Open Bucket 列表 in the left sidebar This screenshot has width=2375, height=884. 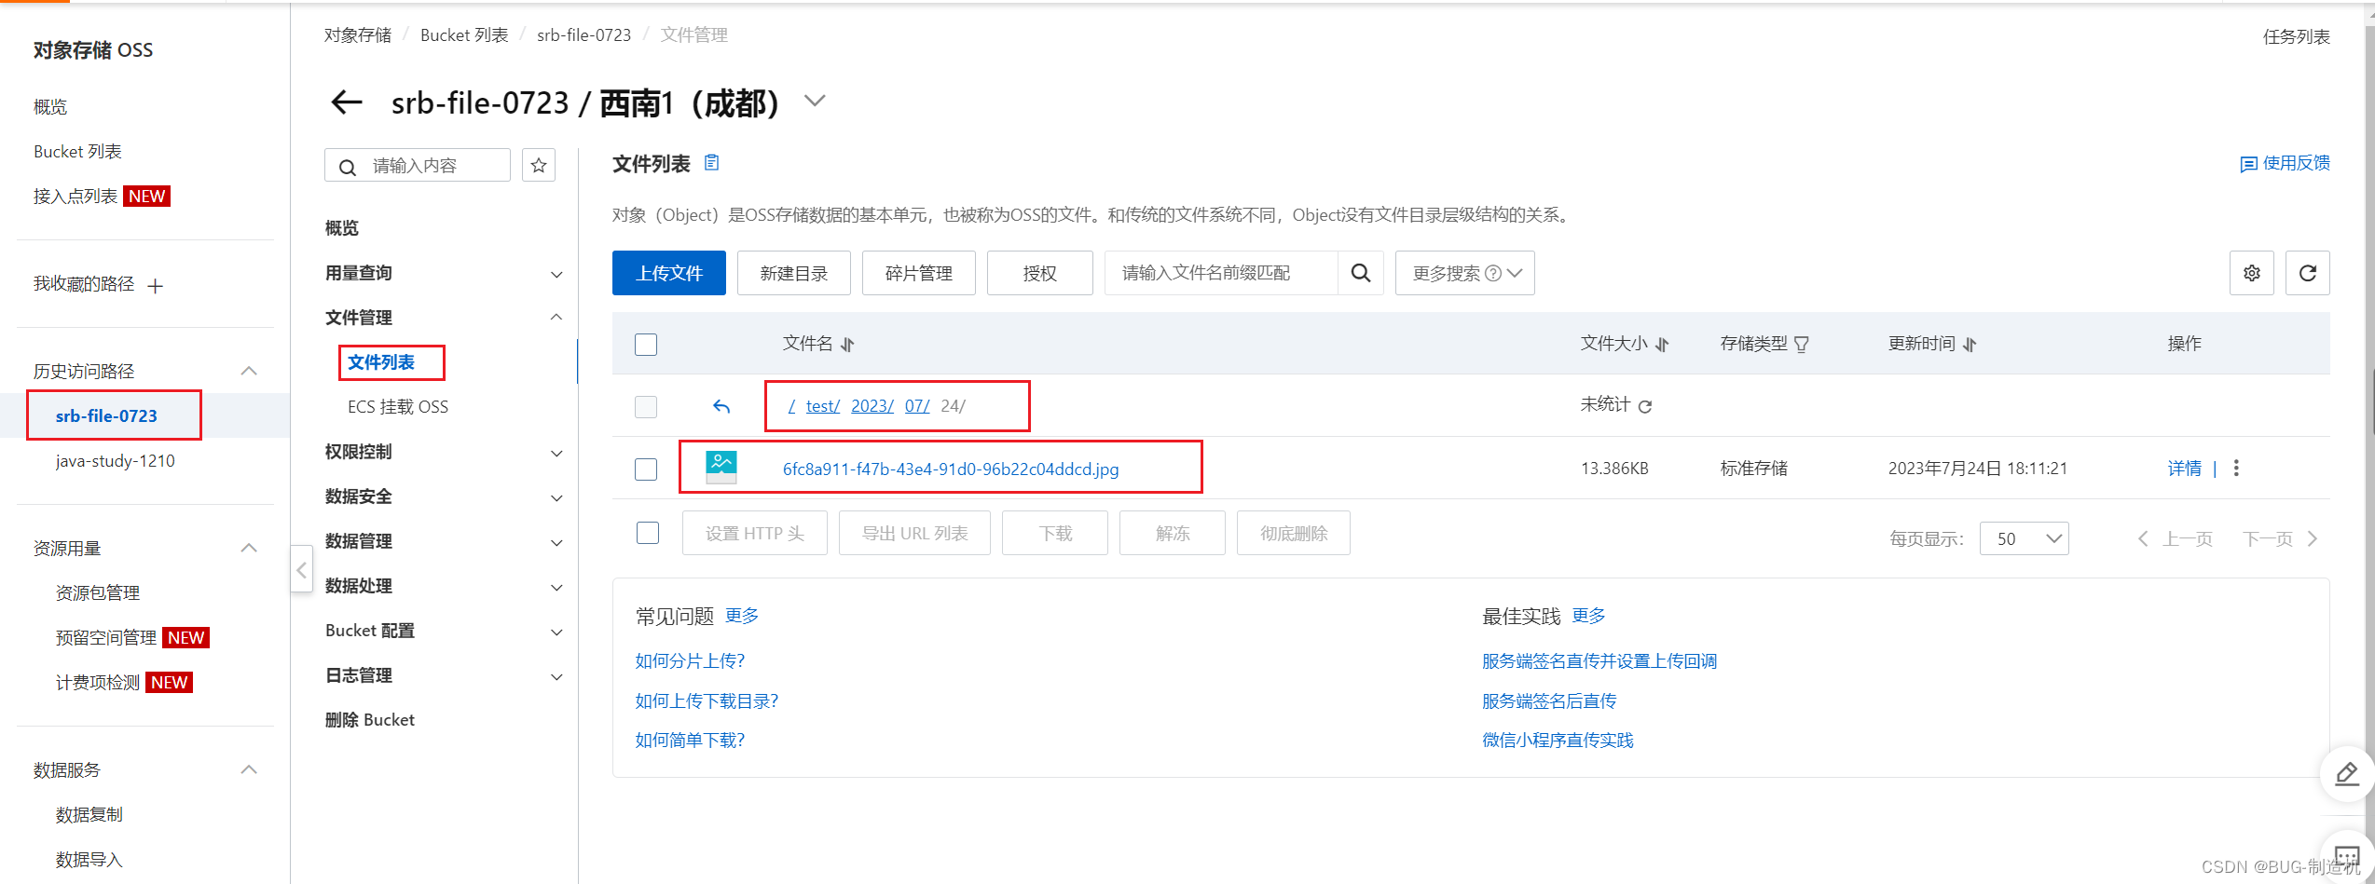click(x=77, y=152)
